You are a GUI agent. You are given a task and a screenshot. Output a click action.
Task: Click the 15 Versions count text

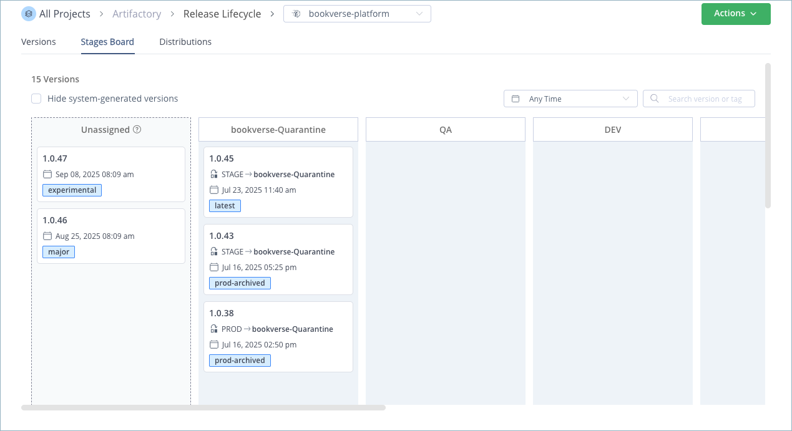pos(56,79)
